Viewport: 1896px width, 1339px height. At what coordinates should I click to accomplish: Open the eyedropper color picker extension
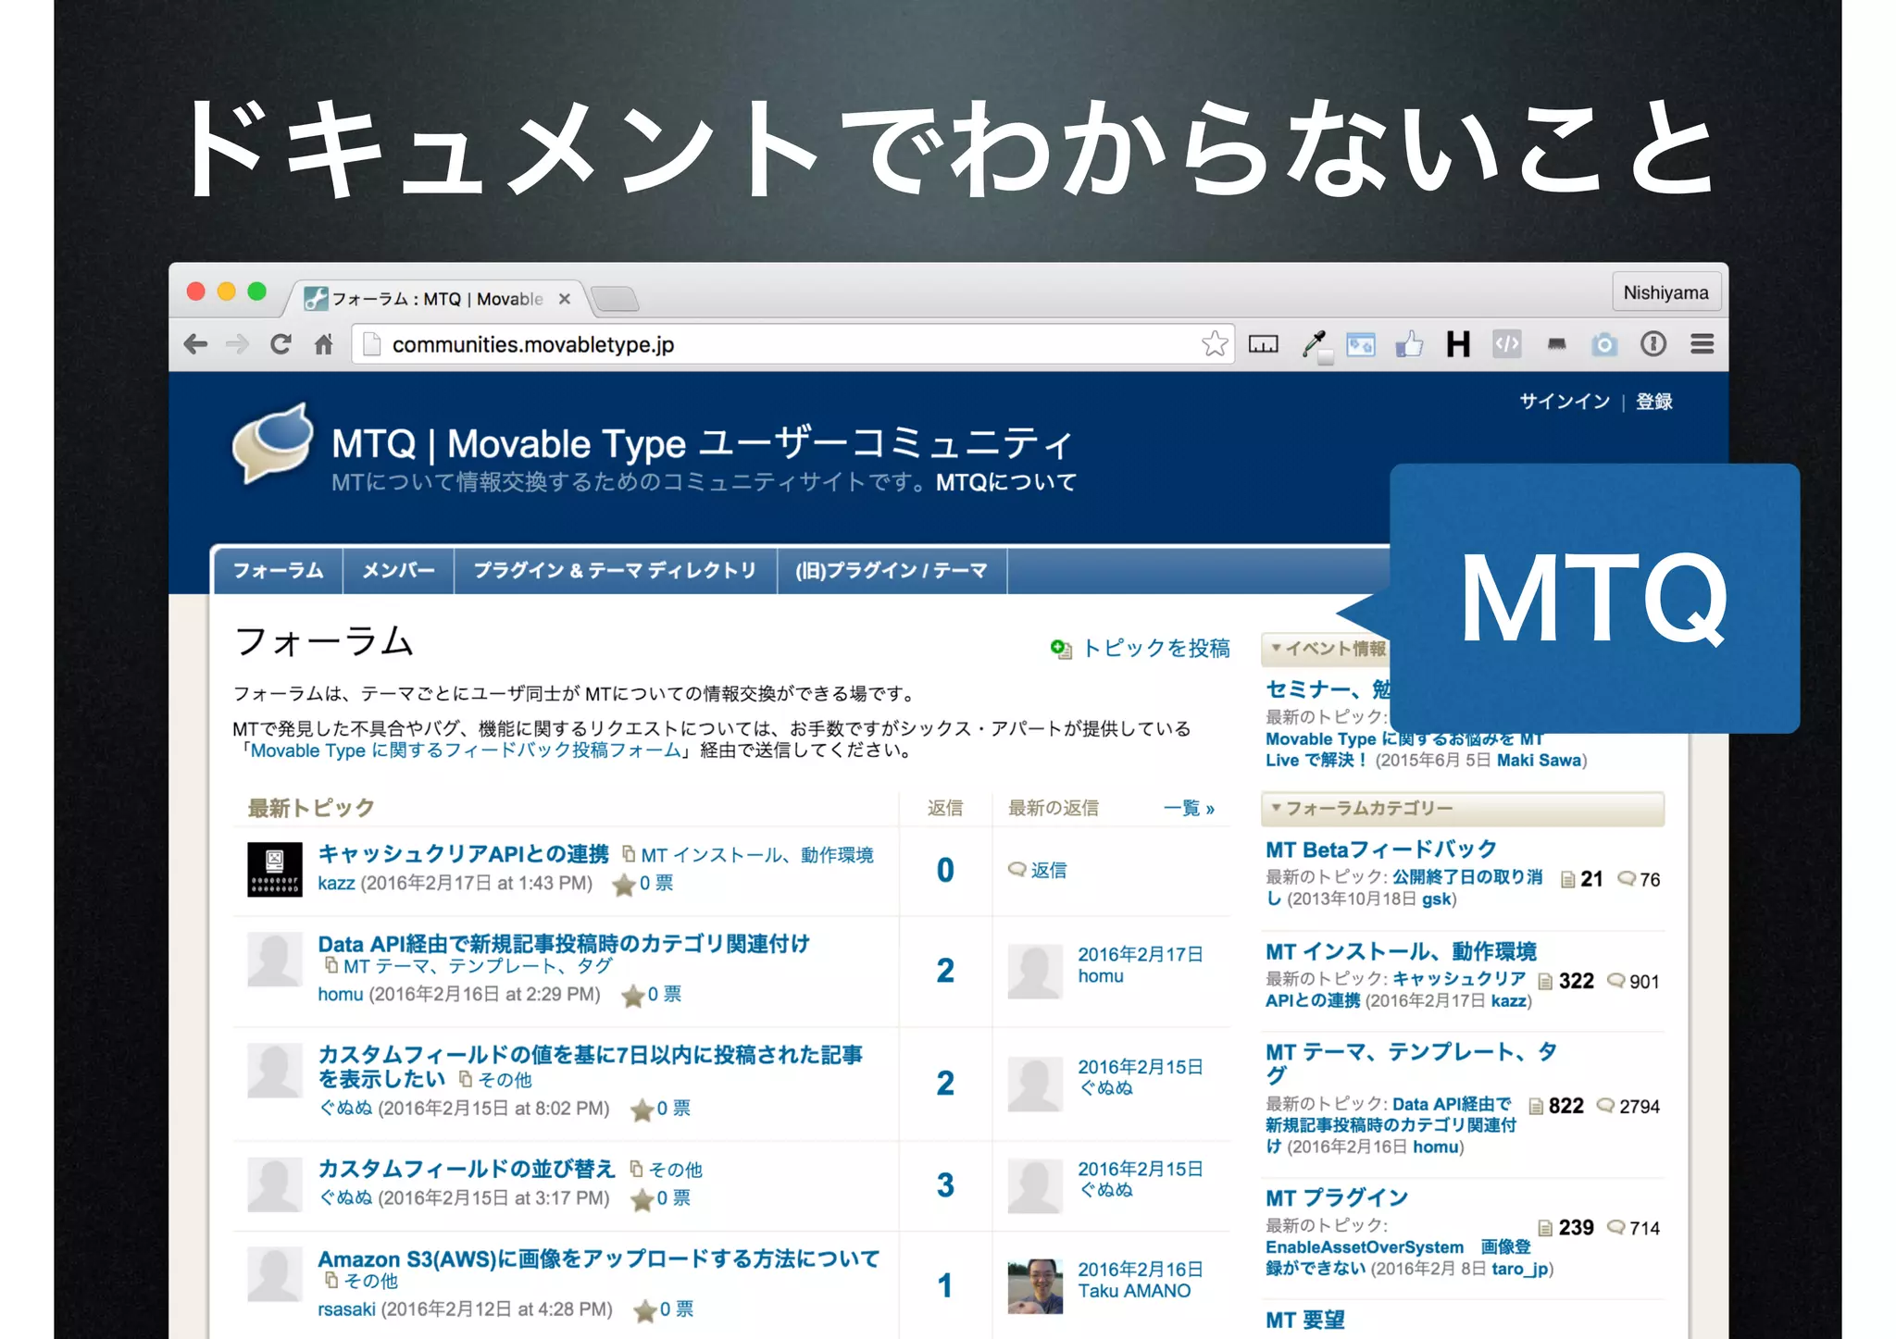[1315, 345]
